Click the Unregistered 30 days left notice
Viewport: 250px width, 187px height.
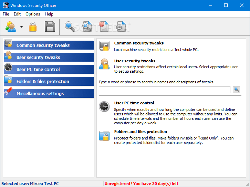(x=142, y=184)
